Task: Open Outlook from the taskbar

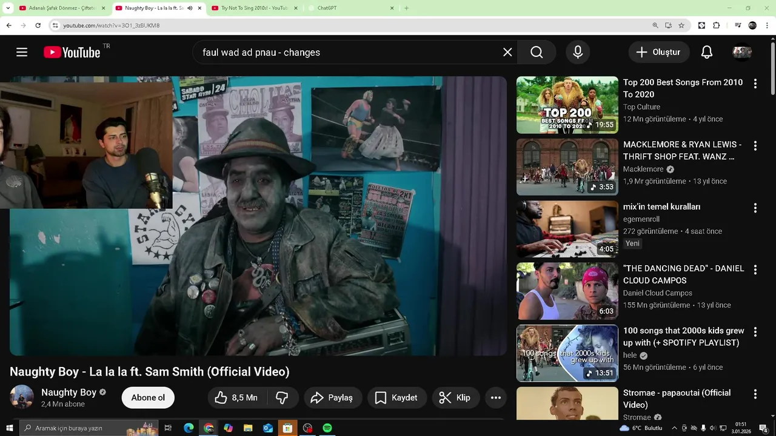Action: [268, 428]
